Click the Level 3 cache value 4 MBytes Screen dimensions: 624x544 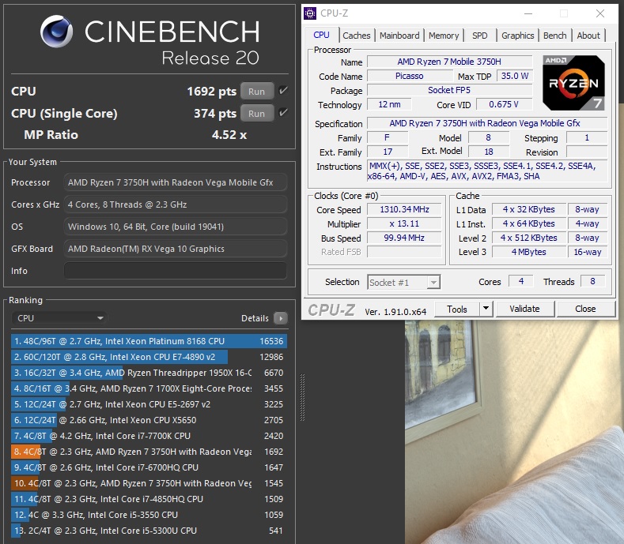[528, 252]
